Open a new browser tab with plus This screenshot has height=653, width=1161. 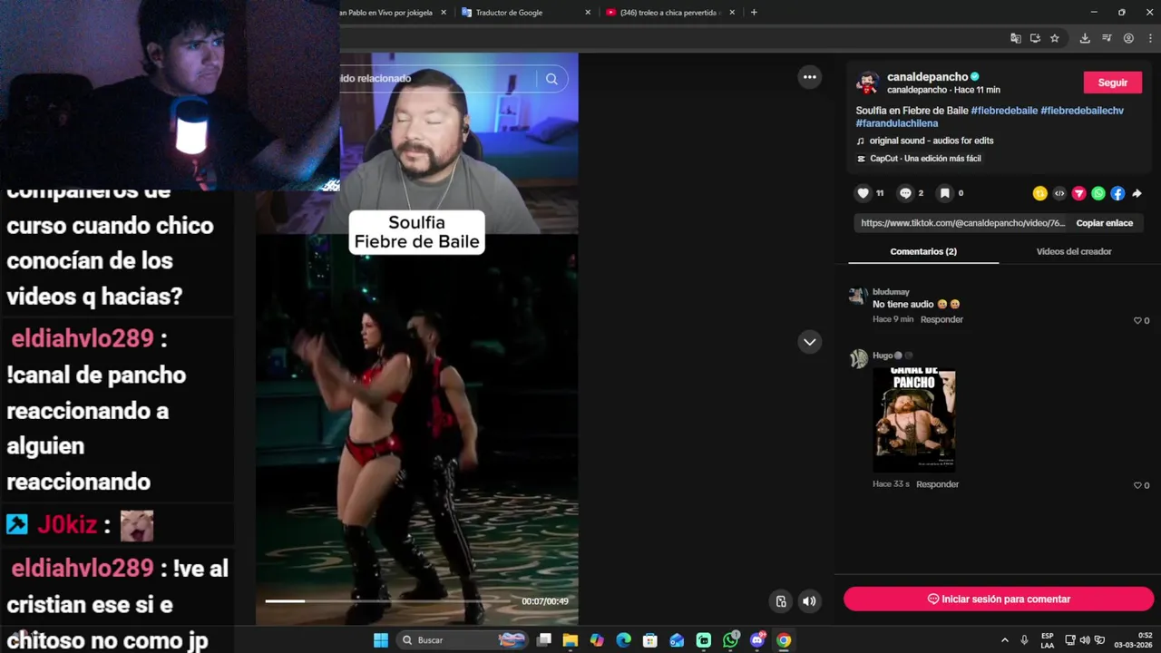point(754,13)
